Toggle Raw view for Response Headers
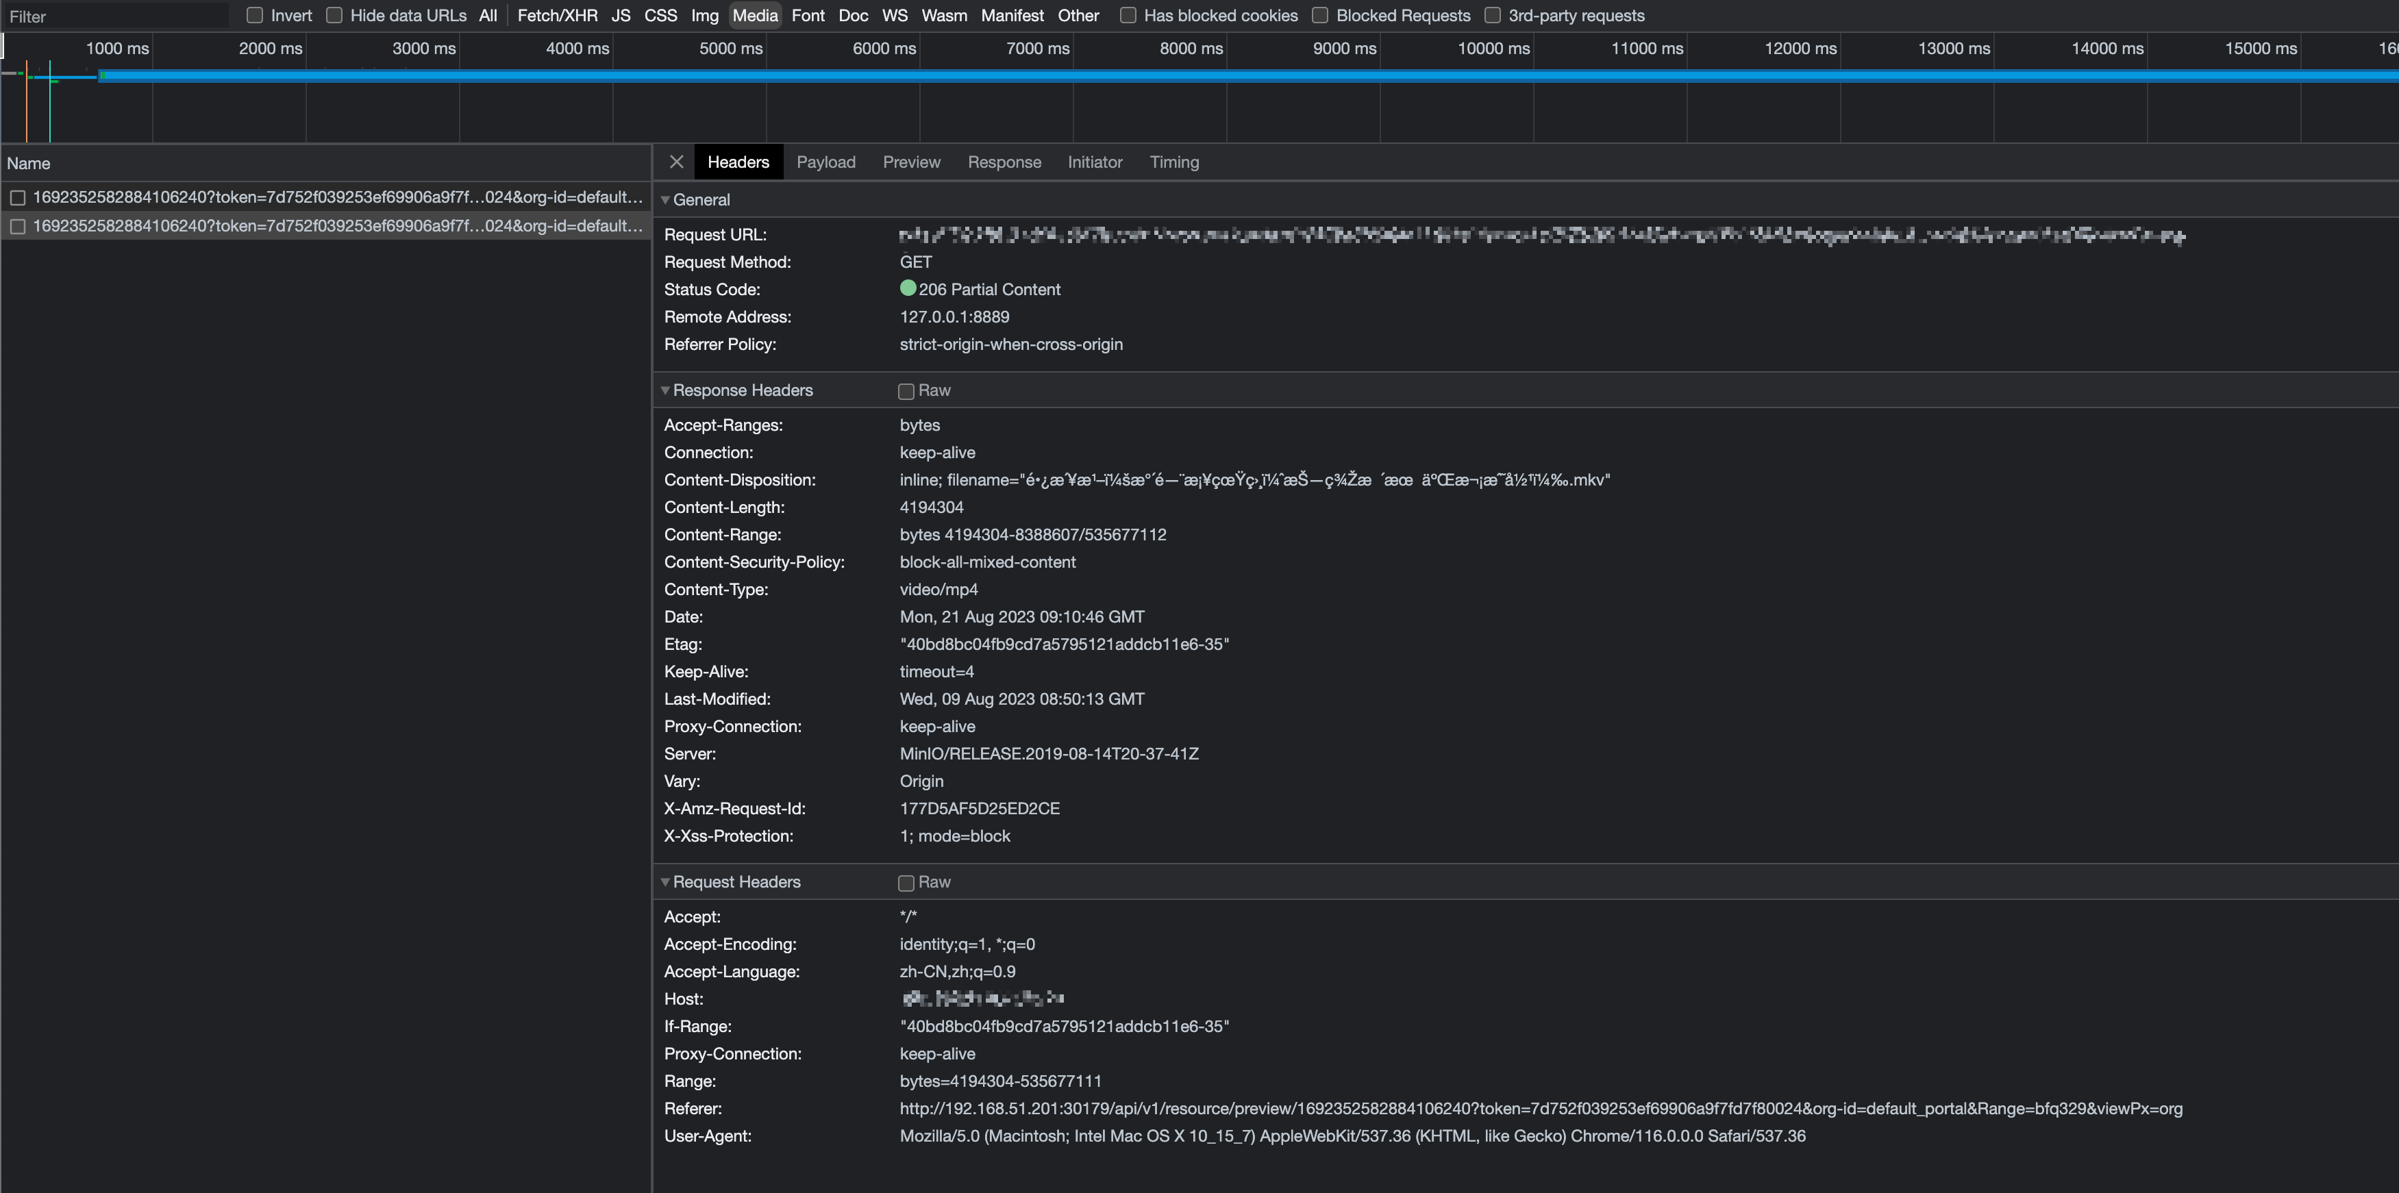 906,391
